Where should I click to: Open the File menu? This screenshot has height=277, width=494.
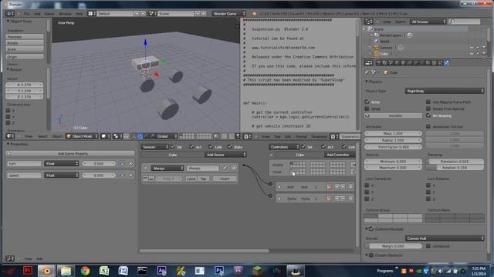coord(27,14)
